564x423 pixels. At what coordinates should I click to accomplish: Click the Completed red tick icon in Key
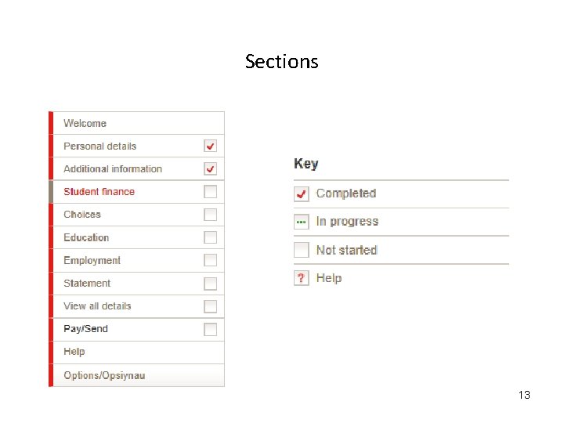(302, 193)
